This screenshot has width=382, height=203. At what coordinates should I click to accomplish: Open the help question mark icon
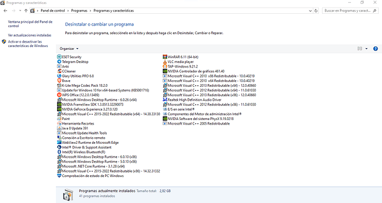375,49
